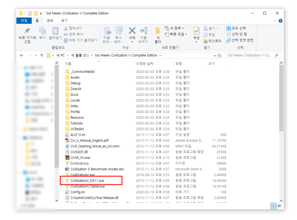
Task: Open the Move to (이동 위치) dropdown
Action: pyautogui.click(x=107, y=35)
